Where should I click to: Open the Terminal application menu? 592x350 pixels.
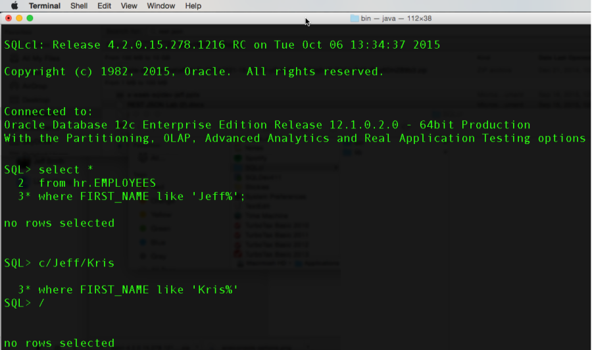pyautogui.click(x=44, y=6)
